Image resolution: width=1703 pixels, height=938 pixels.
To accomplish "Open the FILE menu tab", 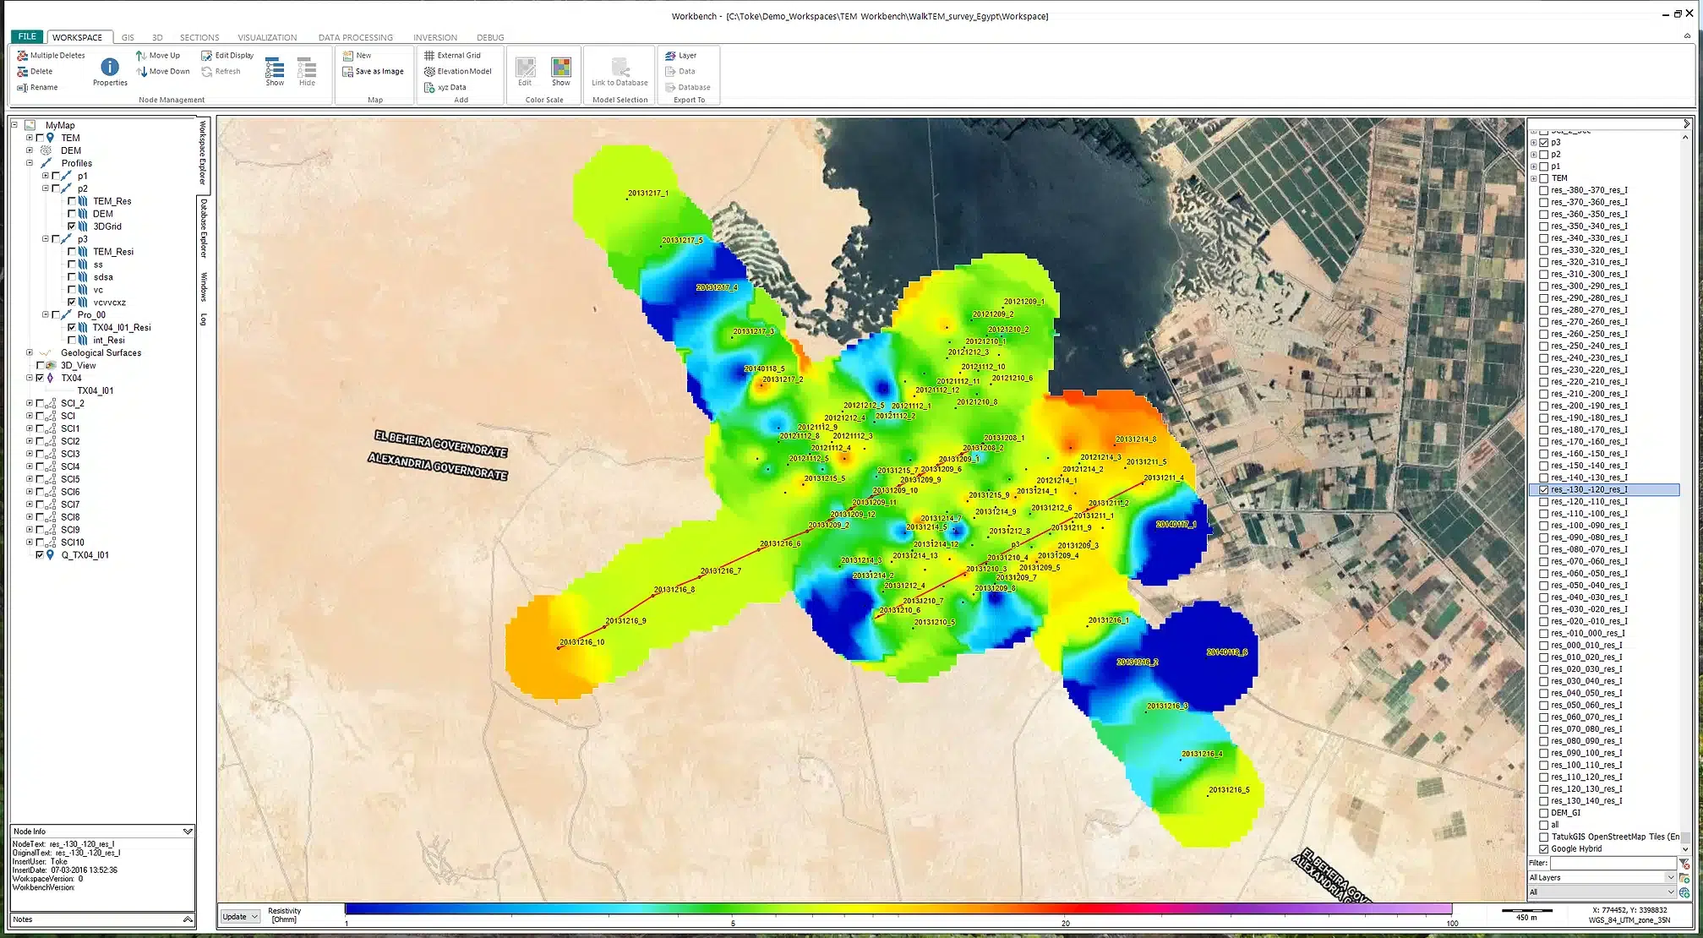I will click(x=27, y=37).
